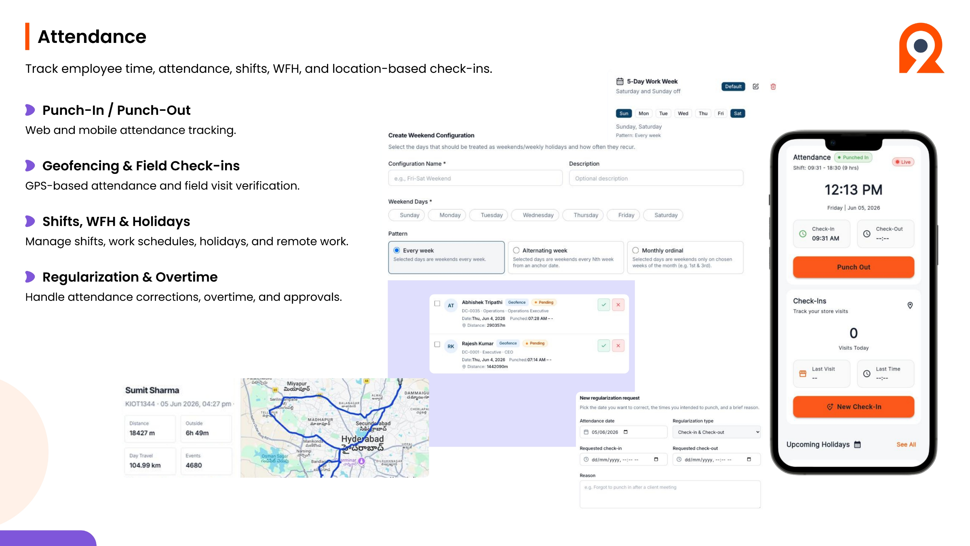The width and height of the screenshot is (970, 546).
Task: Tap the clock icon in Last Time tile
Action: [x=867, y=374]
